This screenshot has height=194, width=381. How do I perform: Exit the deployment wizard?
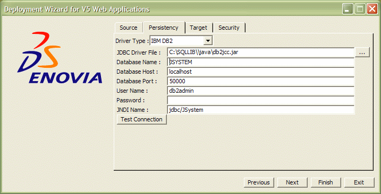click(x=359, y=182)
